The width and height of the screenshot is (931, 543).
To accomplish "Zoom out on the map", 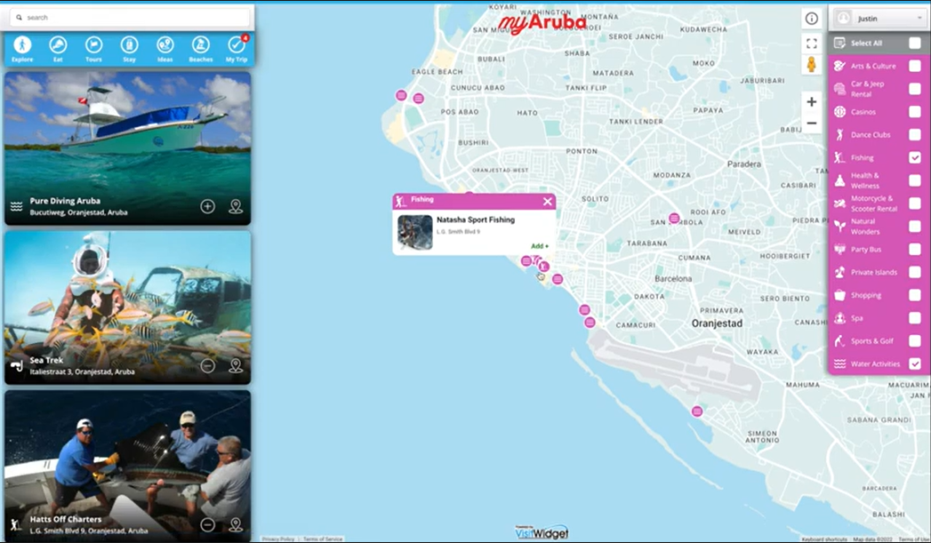I will tap(812, 124).
